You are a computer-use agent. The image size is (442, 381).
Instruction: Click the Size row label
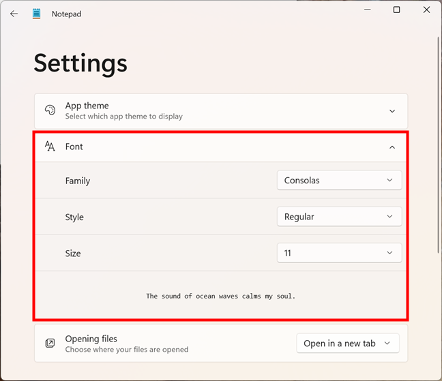click(x=73, y=253)
